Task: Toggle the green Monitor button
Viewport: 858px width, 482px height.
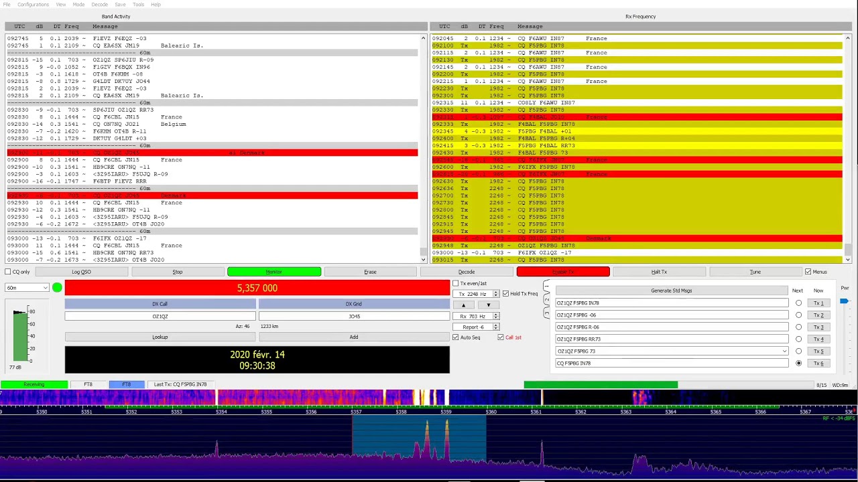Action: [274, 272]
